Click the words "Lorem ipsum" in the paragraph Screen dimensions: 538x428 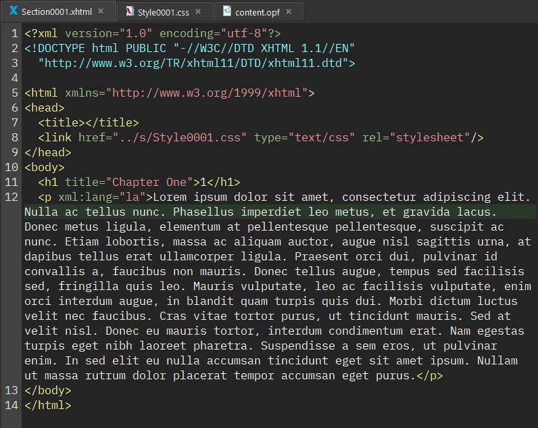tap(190, 197)
